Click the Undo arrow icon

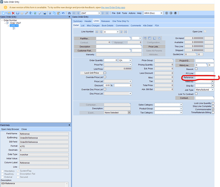(63, 13)
